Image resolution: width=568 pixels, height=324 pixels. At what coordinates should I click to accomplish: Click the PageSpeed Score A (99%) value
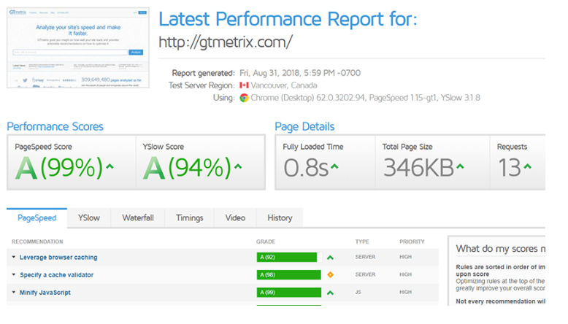pos(59,168)
